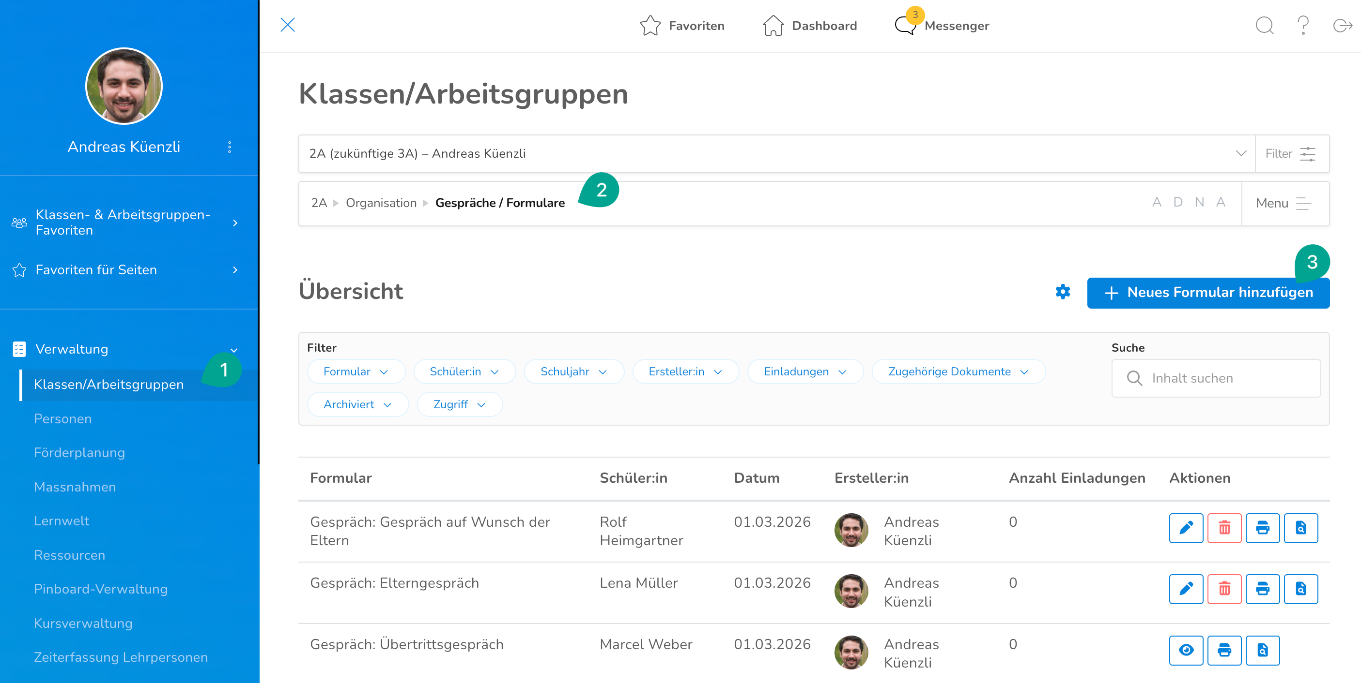View the Übertrittsgespräch with the eye icon
This screenshot has height=683, width=1361.
[1186, 650]
